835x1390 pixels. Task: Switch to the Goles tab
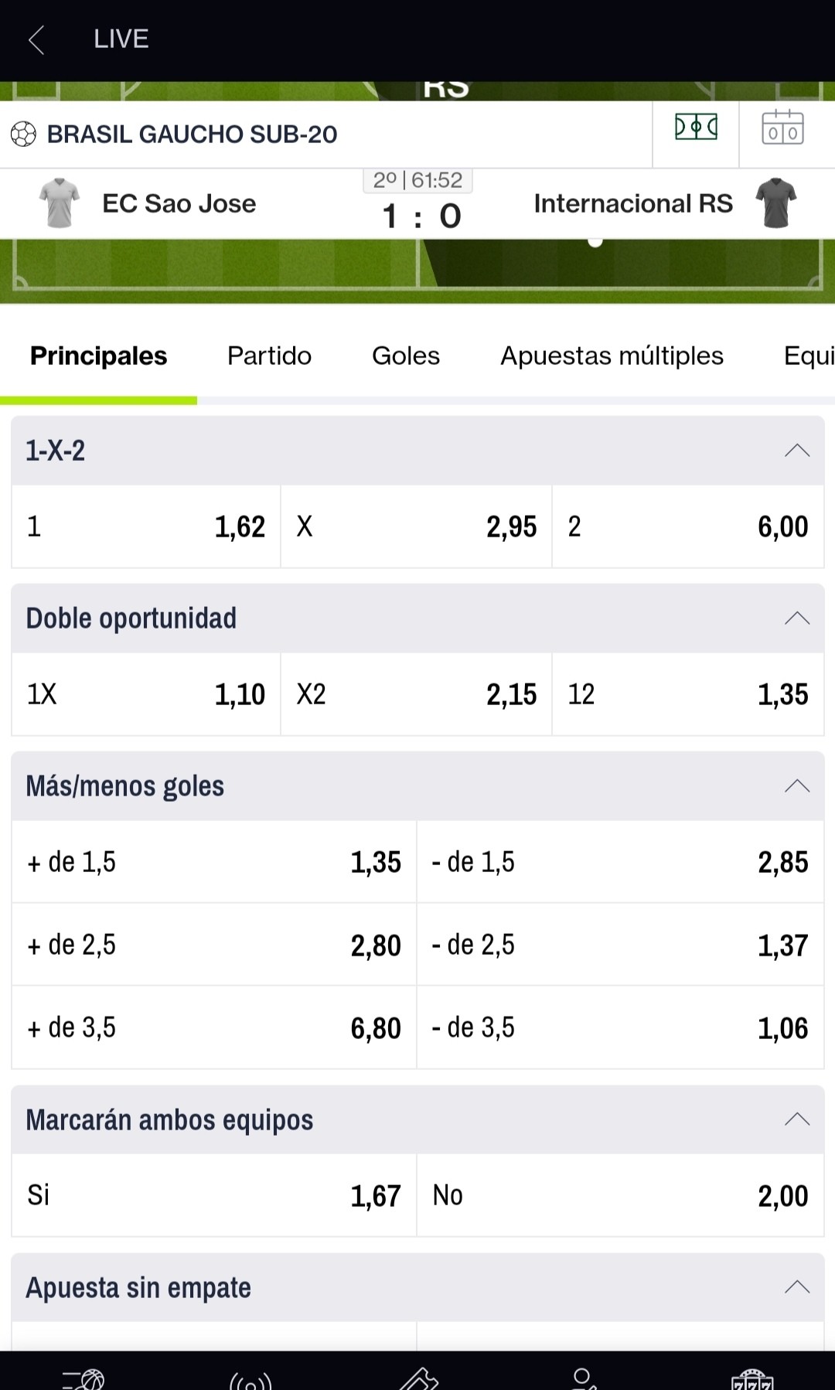(406, 356)
